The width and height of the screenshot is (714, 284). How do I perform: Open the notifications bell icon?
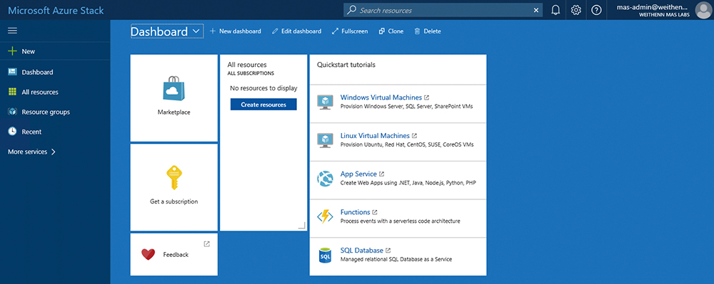tap(555, 10)
